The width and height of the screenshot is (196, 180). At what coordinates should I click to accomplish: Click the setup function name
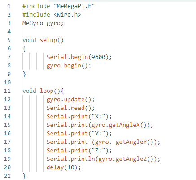coord(48,40)
